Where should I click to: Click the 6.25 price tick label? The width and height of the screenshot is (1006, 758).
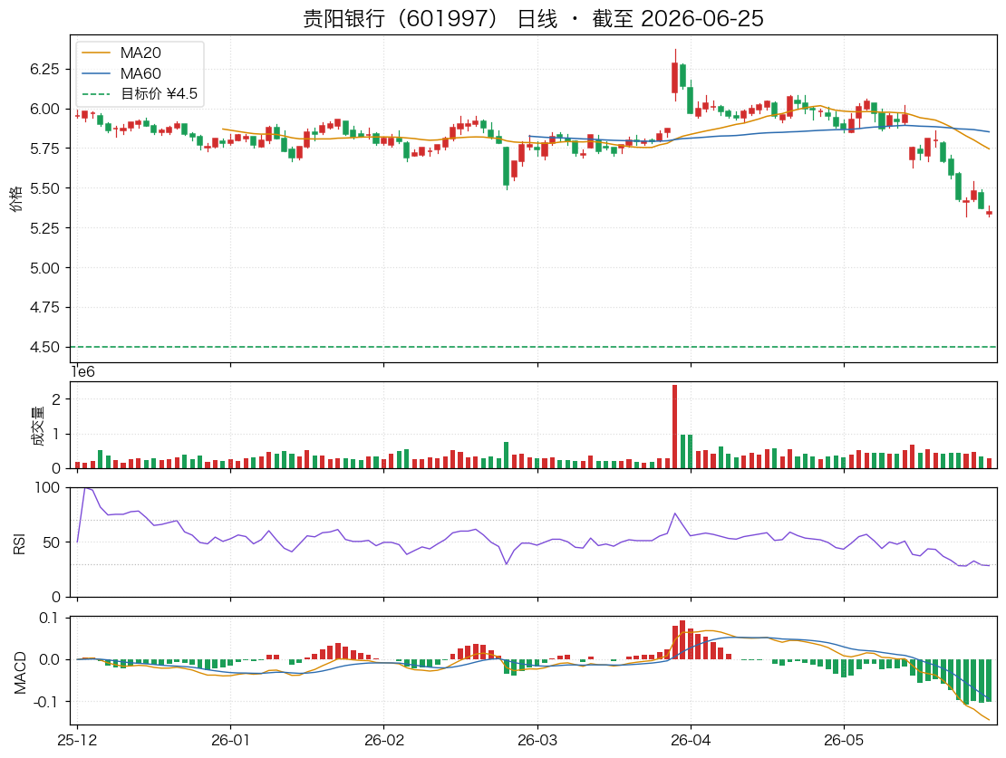coord(44,69)
